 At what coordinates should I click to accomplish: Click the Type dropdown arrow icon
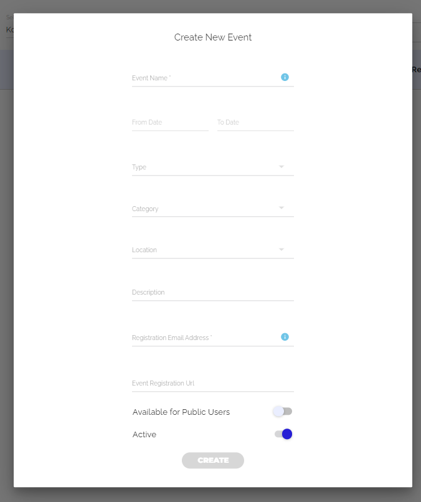(x=281, y=166)
